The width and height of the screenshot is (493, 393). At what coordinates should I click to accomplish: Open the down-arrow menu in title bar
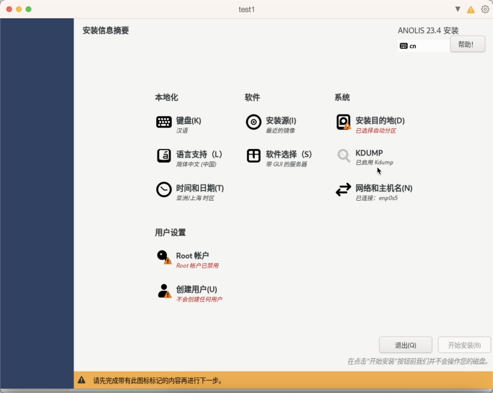pos(458,9)
